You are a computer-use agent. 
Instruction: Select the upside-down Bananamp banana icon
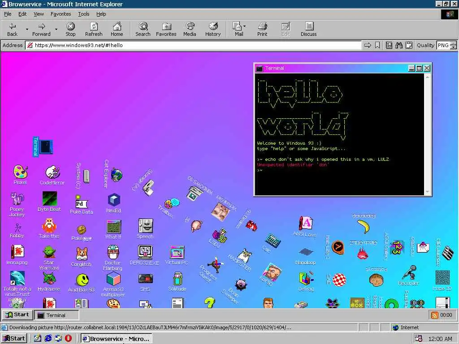coord(364,224)
